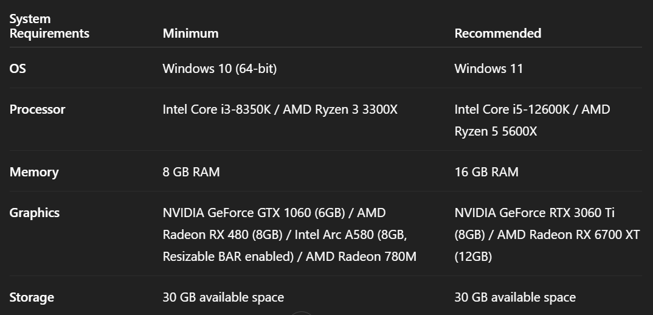This screenshot has width=653, height=315.
Task: Click the "System Requirements" column header
Action: coord(49,26)
